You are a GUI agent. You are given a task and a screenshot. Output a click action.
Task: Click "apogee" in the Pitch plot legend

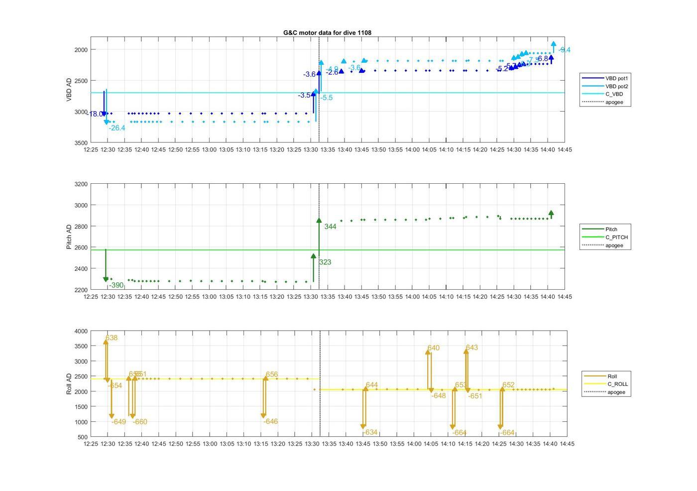605,245
